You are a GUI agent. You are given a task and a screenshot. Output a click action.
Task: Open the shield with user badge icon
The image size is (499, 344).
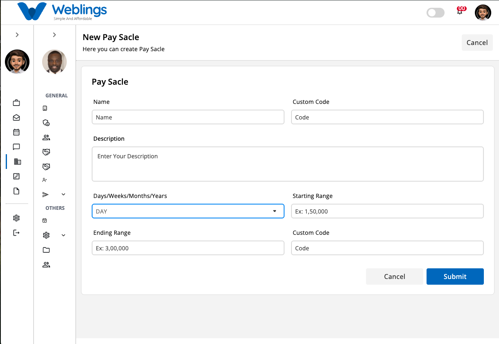point(46,123)
